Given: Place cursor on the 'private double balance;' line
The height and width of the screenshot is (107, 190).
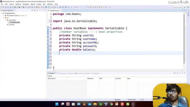Looking at the screenshot, I should point(77,50).
